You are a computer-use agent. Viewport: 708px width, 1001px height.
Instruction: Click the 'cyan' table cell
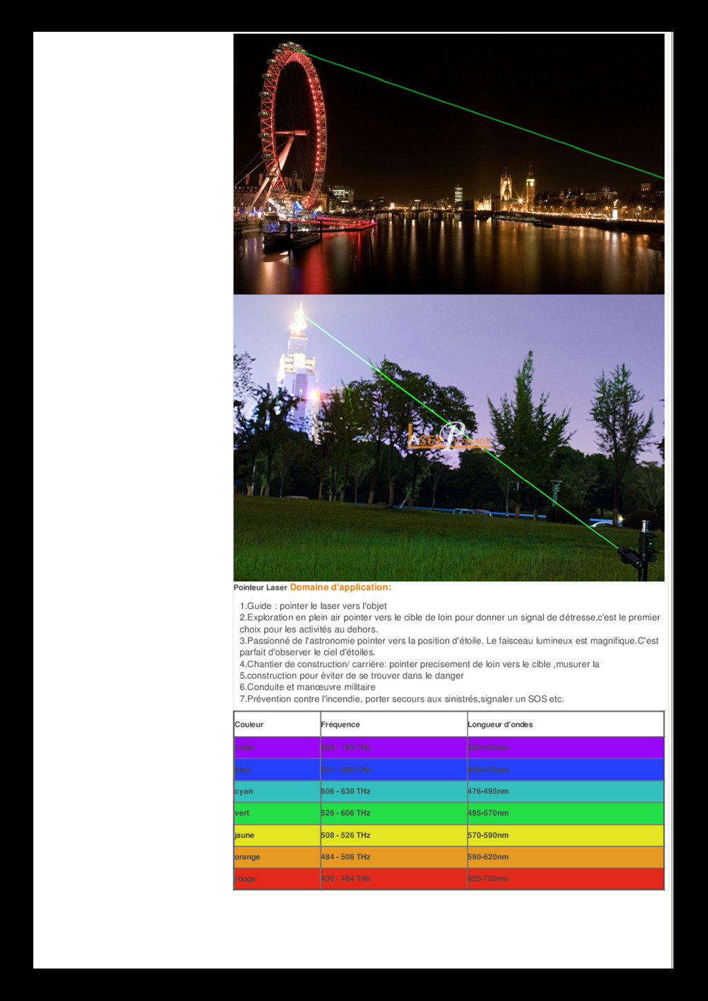click(277, 792)
